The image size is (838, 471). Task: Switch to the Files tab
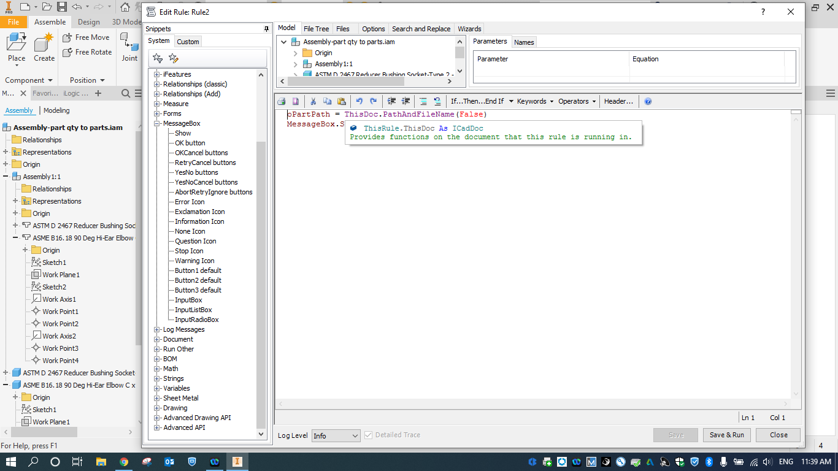(343, 29)
